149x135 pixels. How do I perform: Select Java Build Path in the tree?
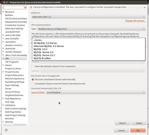[x=13, y=32]
